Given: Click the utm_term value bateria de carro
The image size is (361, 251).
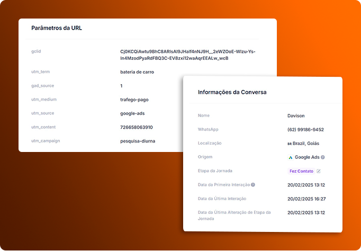Looking at the screenshot, I should [137, 72].
